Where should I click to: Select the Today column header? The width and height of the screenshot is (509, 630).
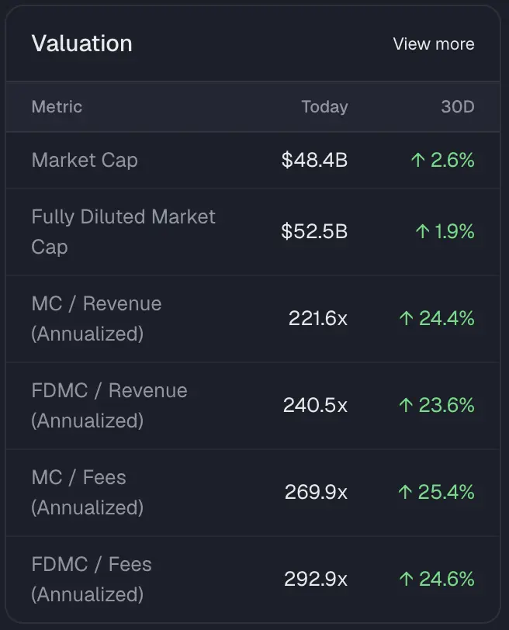(324, 107)
